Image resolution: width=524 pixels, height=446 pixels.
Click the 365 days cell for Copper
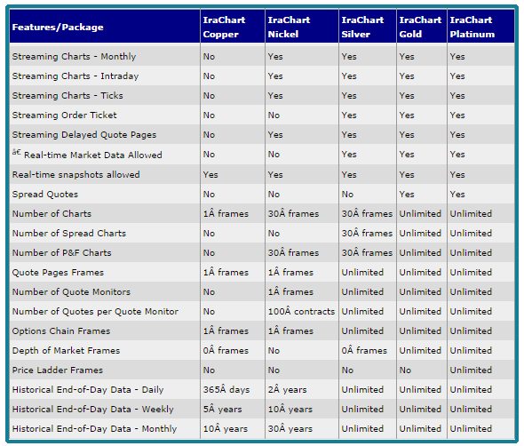[226, 389]
